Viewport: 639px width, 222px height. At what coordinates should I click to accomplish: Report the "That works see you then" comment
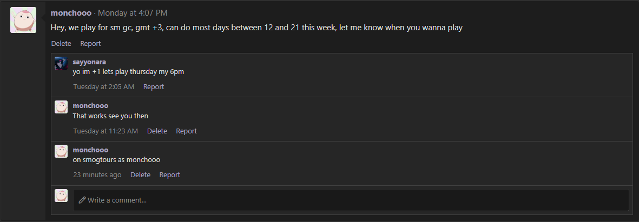[186, 131]
